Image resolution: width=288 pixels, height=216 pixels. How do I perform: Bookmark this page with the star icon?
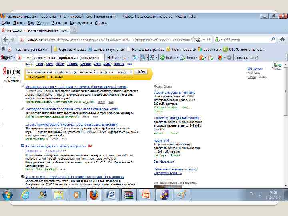193,40
